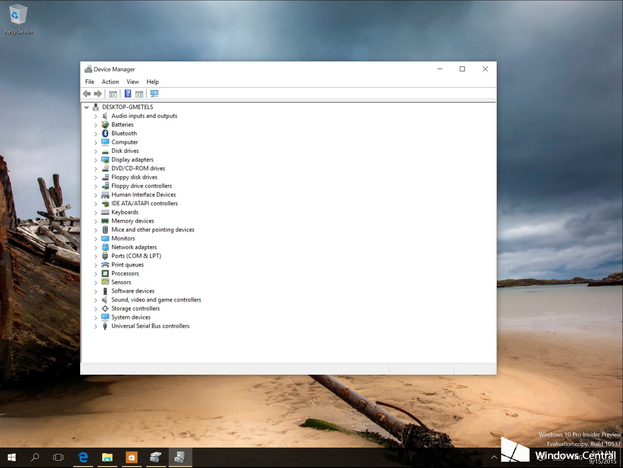Click the Keyboards category icon
The width and height of the screenshot is (623, 468).
click(105, 212)
